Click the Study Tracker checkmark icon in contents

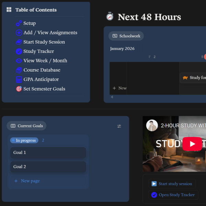[x=19, y=51]
